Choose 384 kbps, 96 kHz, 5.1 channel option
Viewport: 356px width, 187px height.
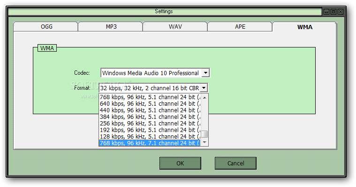150,117
